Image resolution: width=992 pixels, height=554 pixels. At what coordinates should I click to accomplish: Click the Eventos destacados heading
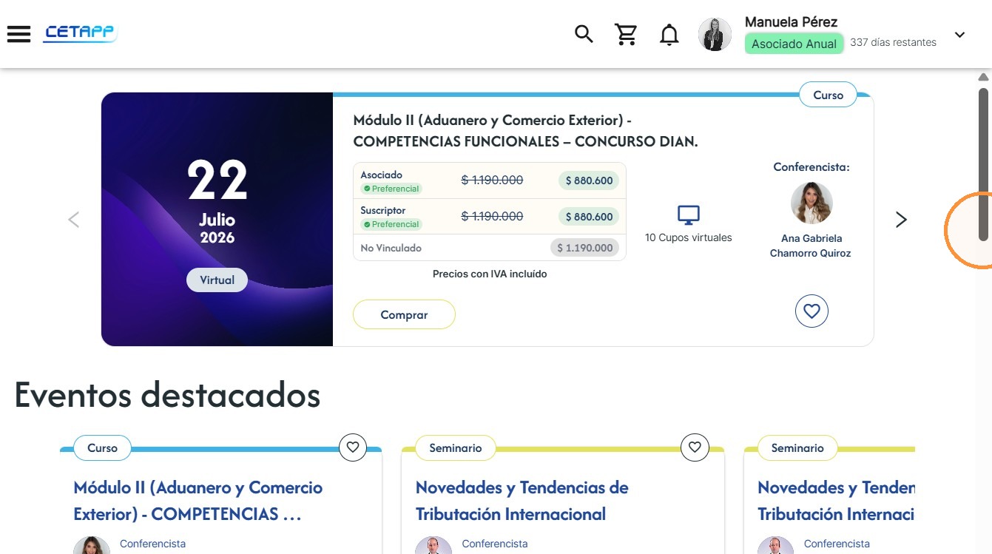167,394
